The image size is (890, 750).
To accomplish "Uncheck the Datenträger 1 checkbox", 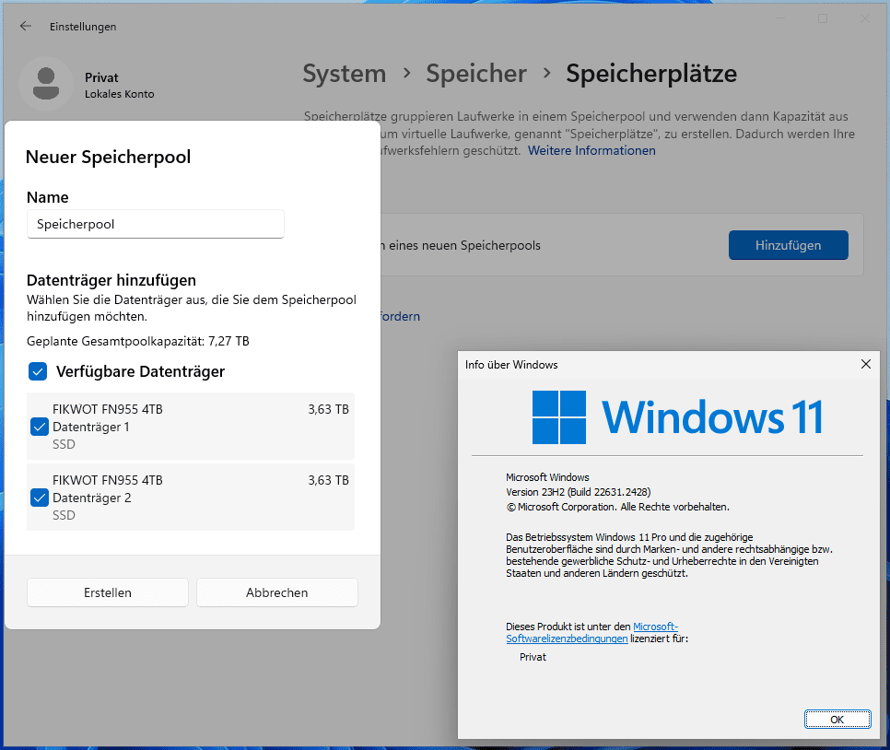I will click(x=40, y=427).
